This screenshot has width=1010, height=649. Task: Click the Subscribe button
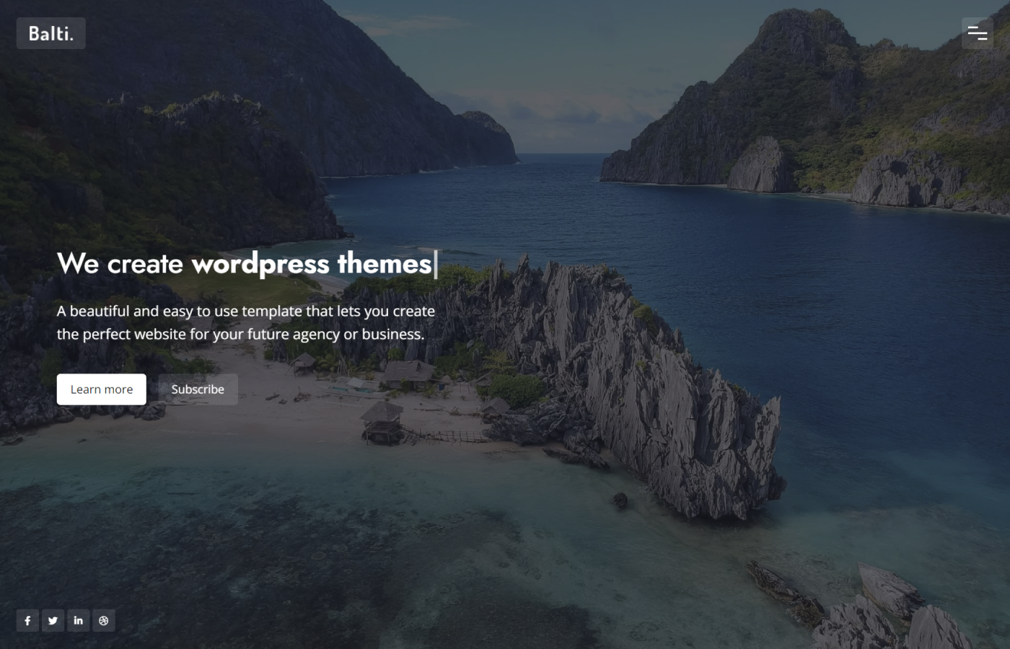(x=198, y=389)
